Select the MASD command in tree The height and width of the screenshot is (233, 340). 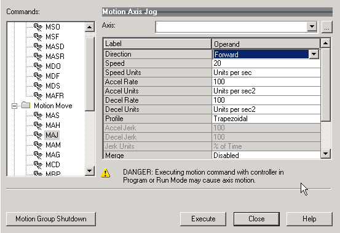point(55,47)
